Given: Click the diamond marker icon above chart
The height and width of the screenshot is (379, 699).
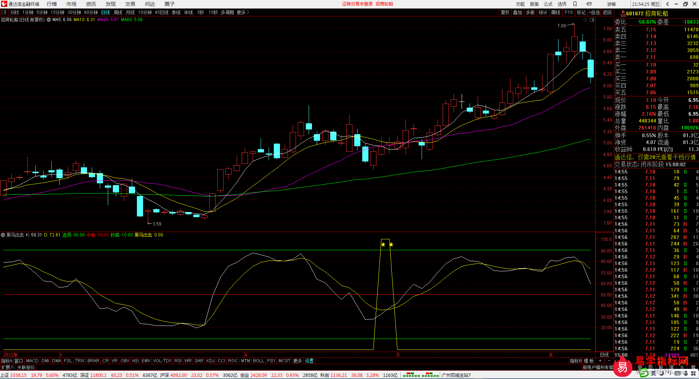Looking at the screenshot, I should 585,20.
